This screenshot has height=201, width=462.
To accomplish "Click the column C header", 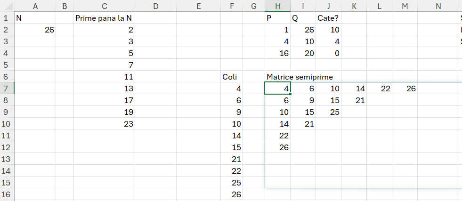I will tap(104, 6).
